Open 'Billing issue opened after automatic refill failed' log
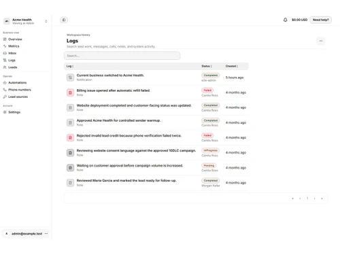The image size is (340, 255). 114,90
